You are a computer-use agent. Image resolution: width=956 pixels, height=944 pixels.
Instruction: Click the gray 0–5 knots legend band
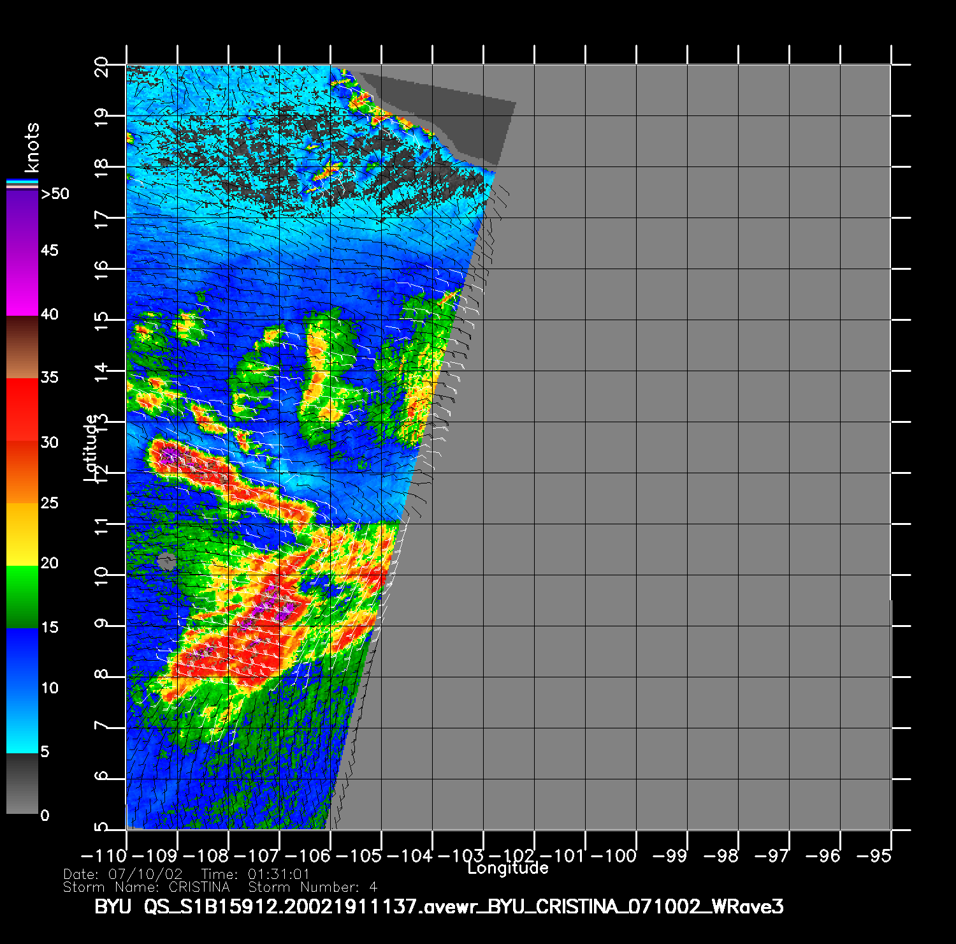coord(22,783)
